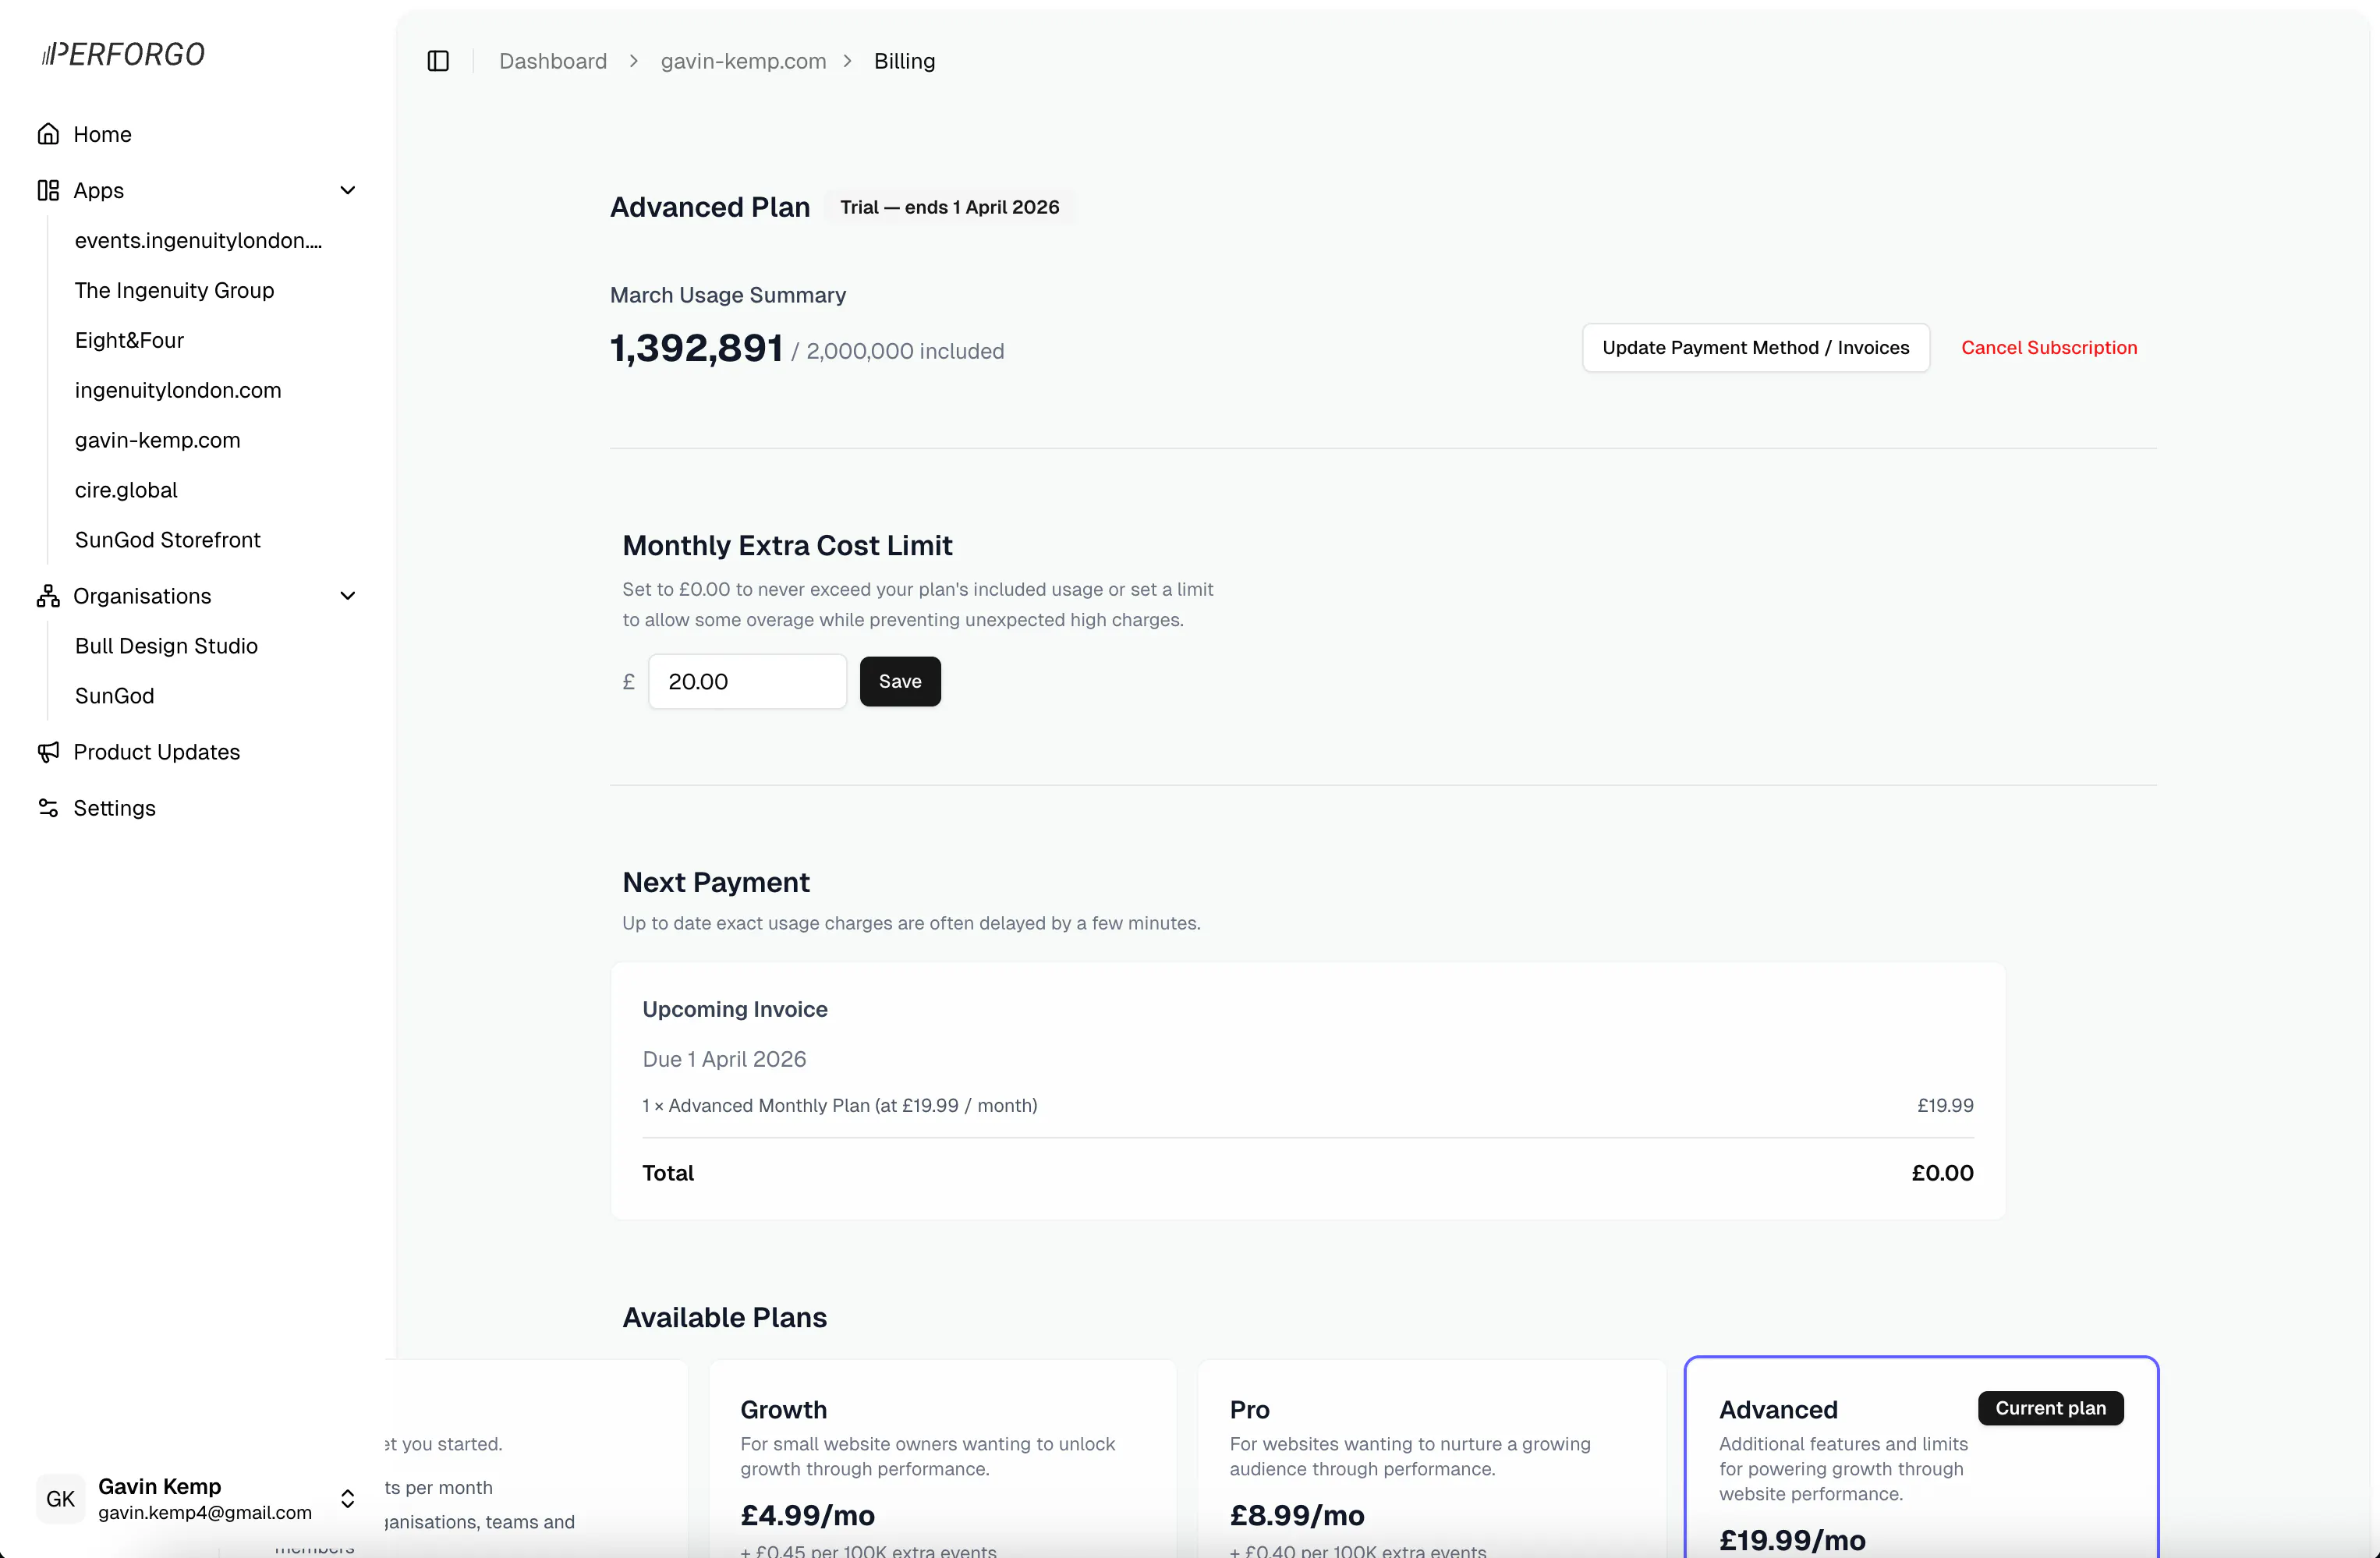
Task: Click the £4.99/mo Growth price
Action: coord(808,1515)
